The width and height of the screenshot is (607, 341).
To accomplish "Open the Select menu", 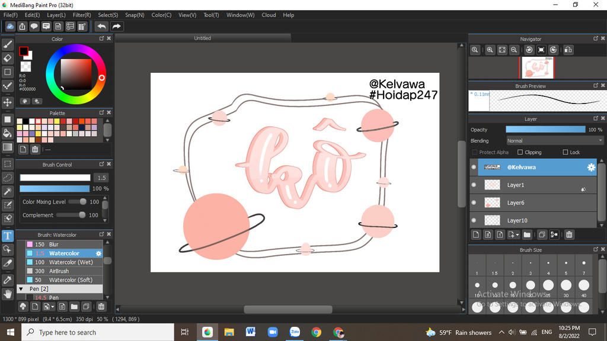I will (x=108, y=15).
